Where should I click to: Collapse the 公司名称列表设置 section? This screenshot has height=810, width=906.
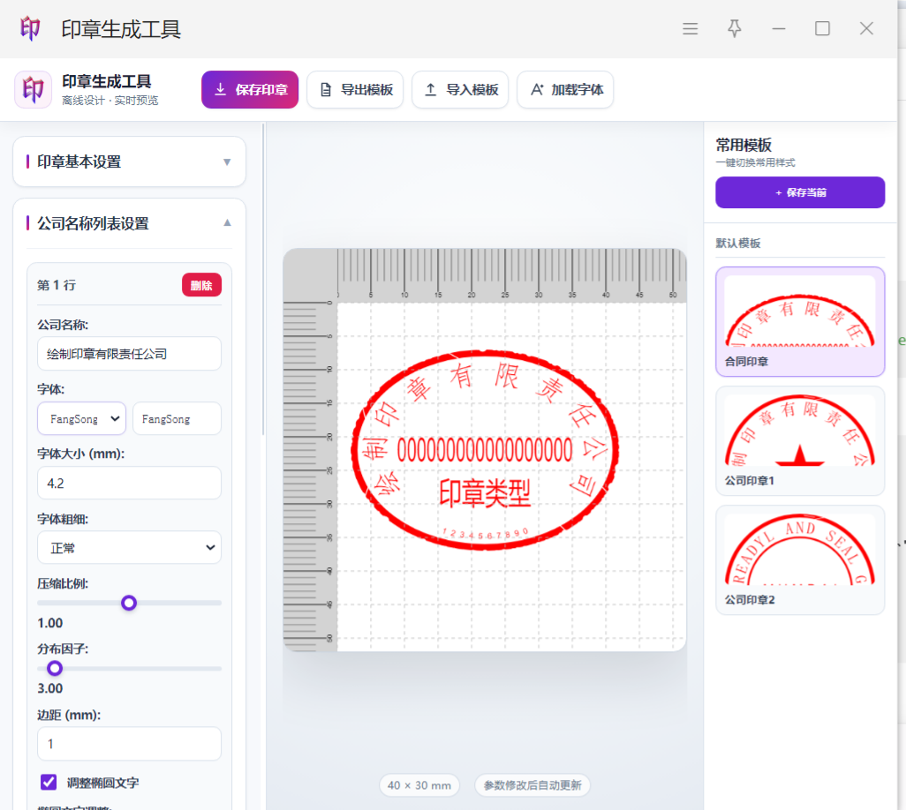pos(130,223)
